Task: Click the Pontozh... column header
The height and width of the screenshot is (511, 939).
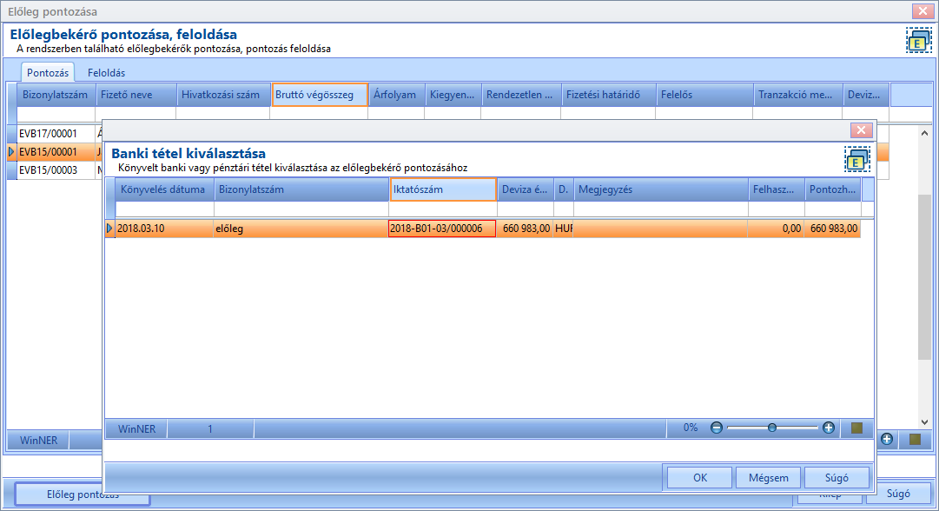Action: click(x=832, y=189)
